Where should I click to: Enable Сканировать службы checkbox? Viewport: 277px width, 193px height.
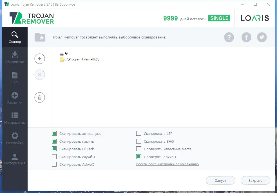(54, 157)
